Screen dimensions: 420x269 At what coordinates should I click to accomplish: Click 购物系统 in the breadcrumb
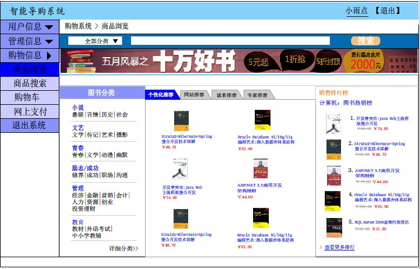tap(78, 26)
